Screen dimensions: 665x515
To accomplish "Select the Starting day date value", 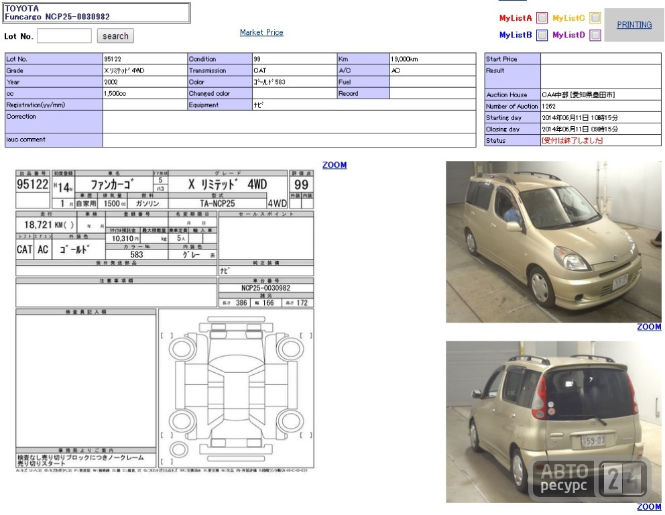I will click(x=580, y=117).
